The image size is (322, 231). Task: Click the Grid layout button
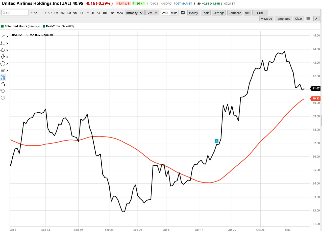(260, 13)
